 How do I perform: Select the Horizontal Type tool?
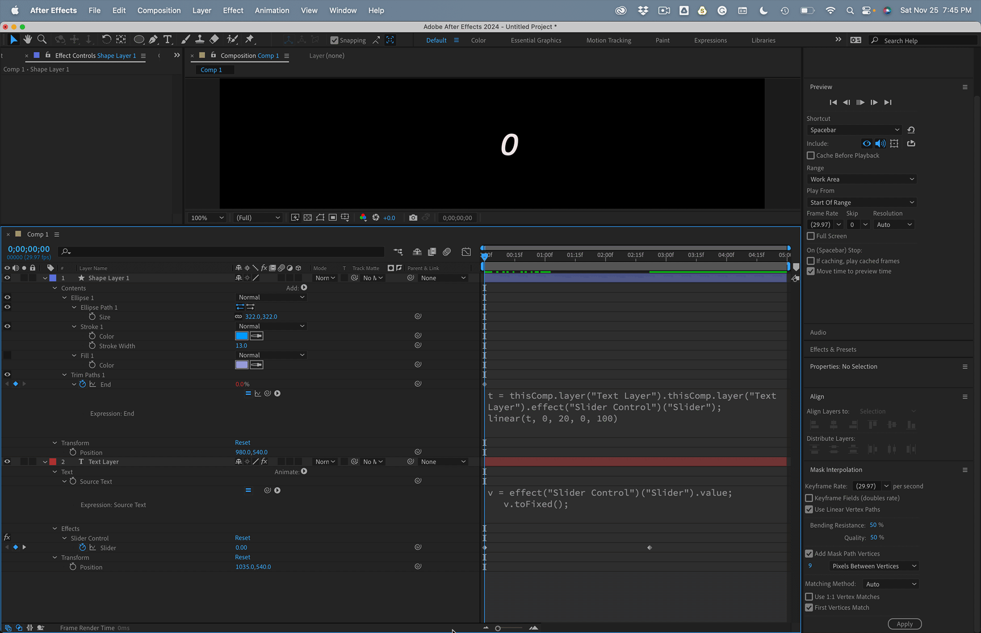167,39
